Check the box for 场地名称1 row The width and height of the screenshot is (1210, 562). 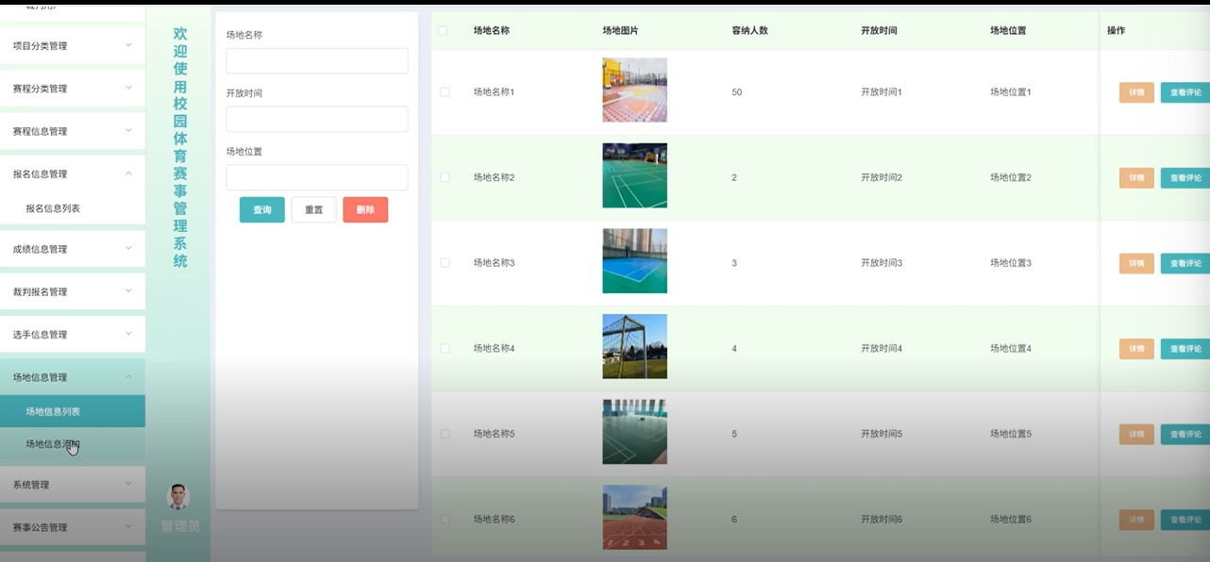(445, 91)
